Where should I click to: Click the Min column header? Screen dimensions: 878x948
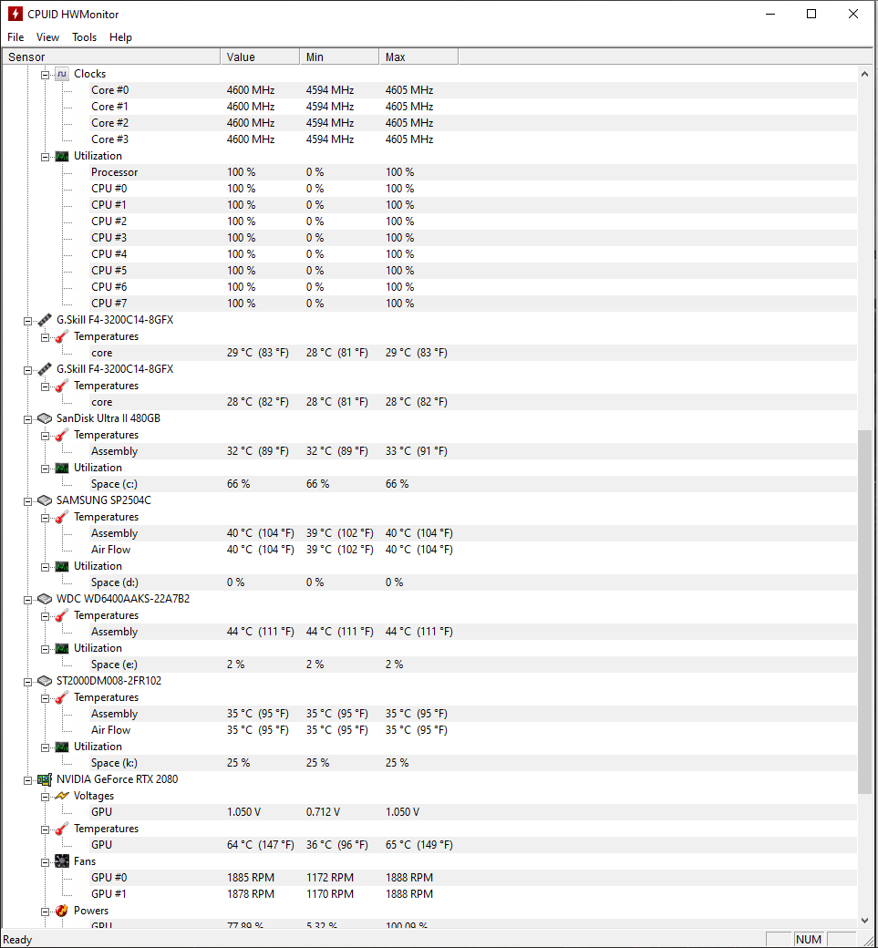[x=339, y=57]
